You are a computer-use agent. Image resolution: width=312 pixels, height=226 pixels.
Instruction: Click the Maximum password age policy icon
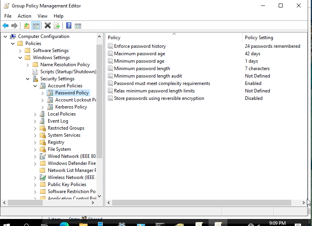[110, 54]
